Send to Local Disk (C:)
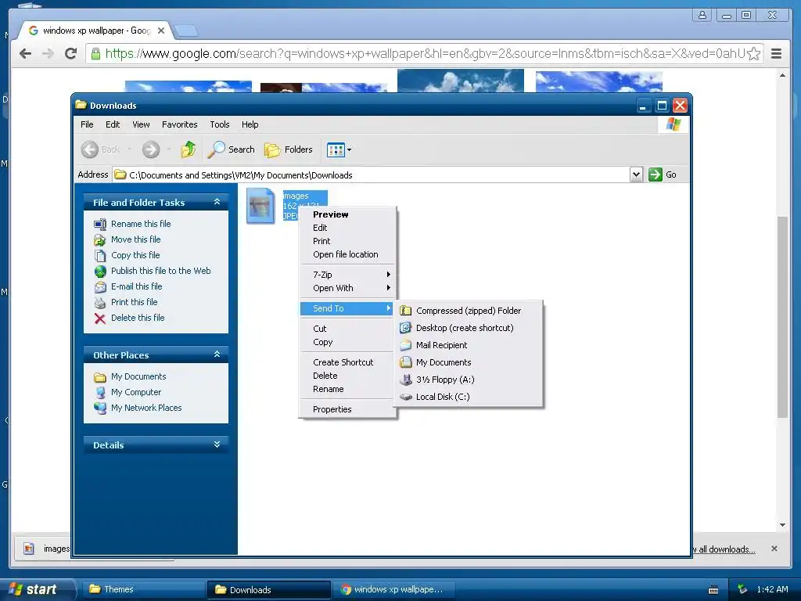 pyautogui.click(x=468, y=397)
